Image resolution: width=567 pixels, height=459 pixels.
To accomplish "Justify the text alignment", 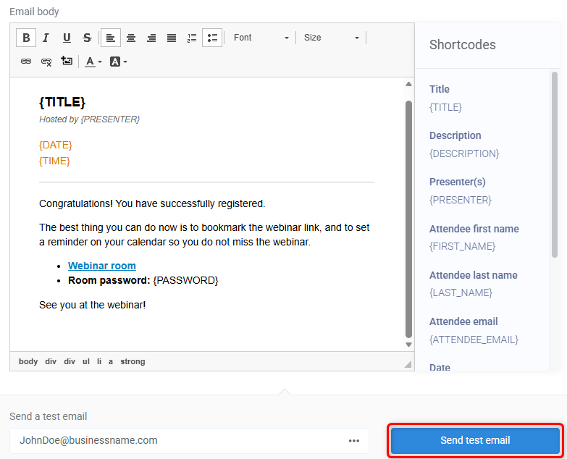I will (x=172, y=38).
